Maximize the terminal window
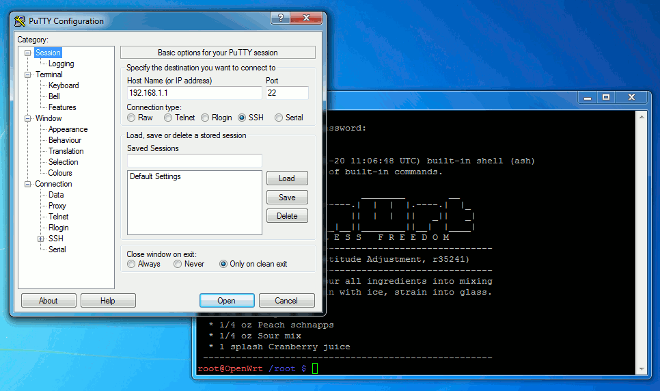Image resolution: width=660 pixels, height=391 pixels. [606, 98]
